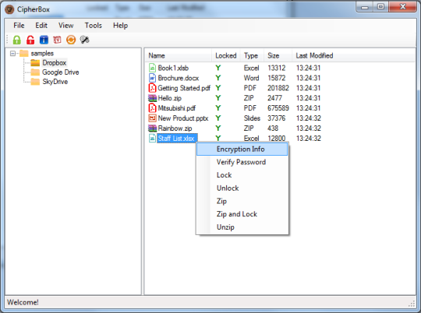421x313 pixels.
Task: Choose Zip from the context menu
Action: [242, 201]
